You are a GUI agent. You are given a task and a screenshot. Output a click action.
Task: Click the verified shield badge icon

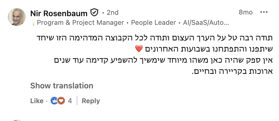[94, 13]
